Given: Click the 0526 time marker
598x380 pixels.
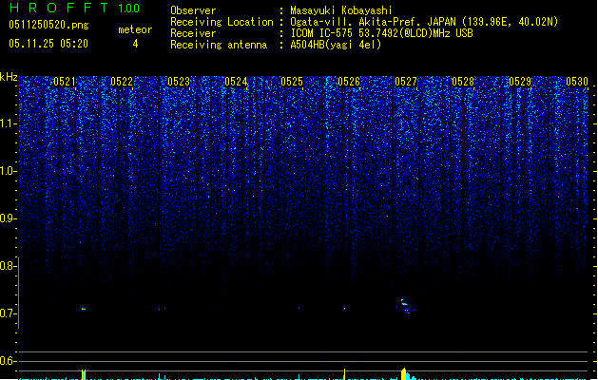Looking at the screenshot, I should pyautogui.click(x=349, y=82).
